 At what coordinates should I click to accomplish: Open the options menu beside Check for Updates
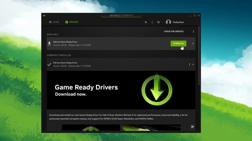click(x=193, y=31)
